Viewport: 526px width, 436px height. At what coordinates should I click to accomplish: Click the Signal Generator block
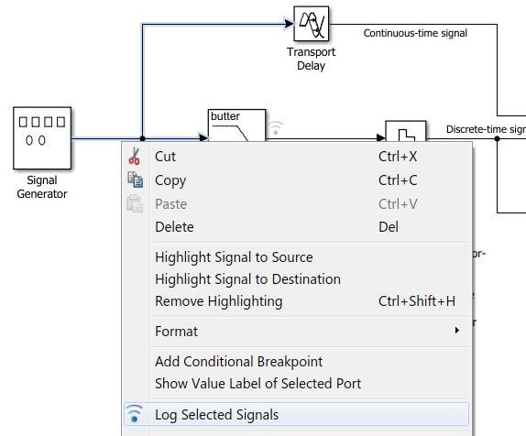[x=42, y=137]
